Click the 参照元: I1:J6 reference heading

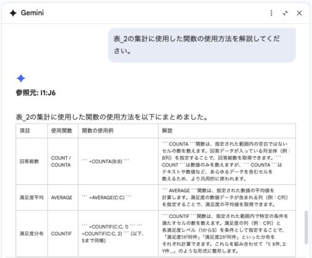tap(36, 93)
